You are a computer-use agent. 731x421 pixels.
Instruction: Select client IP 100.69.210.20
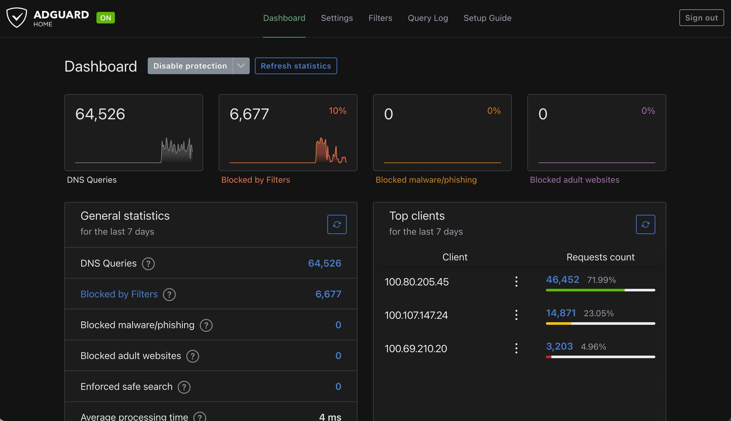[x=416, y=348]
